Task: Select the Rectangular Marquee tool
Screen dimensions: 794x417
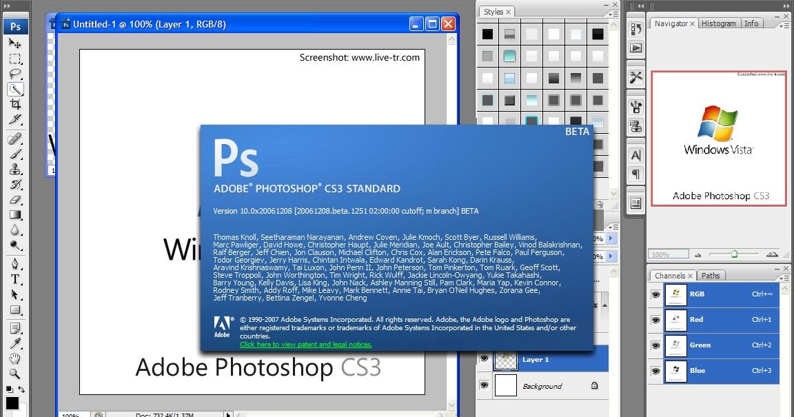Action: coord(15,59)
